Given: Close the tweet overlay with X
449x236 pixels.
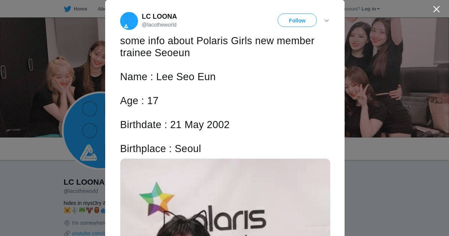Looking at the screenshot, I should 436,9.
